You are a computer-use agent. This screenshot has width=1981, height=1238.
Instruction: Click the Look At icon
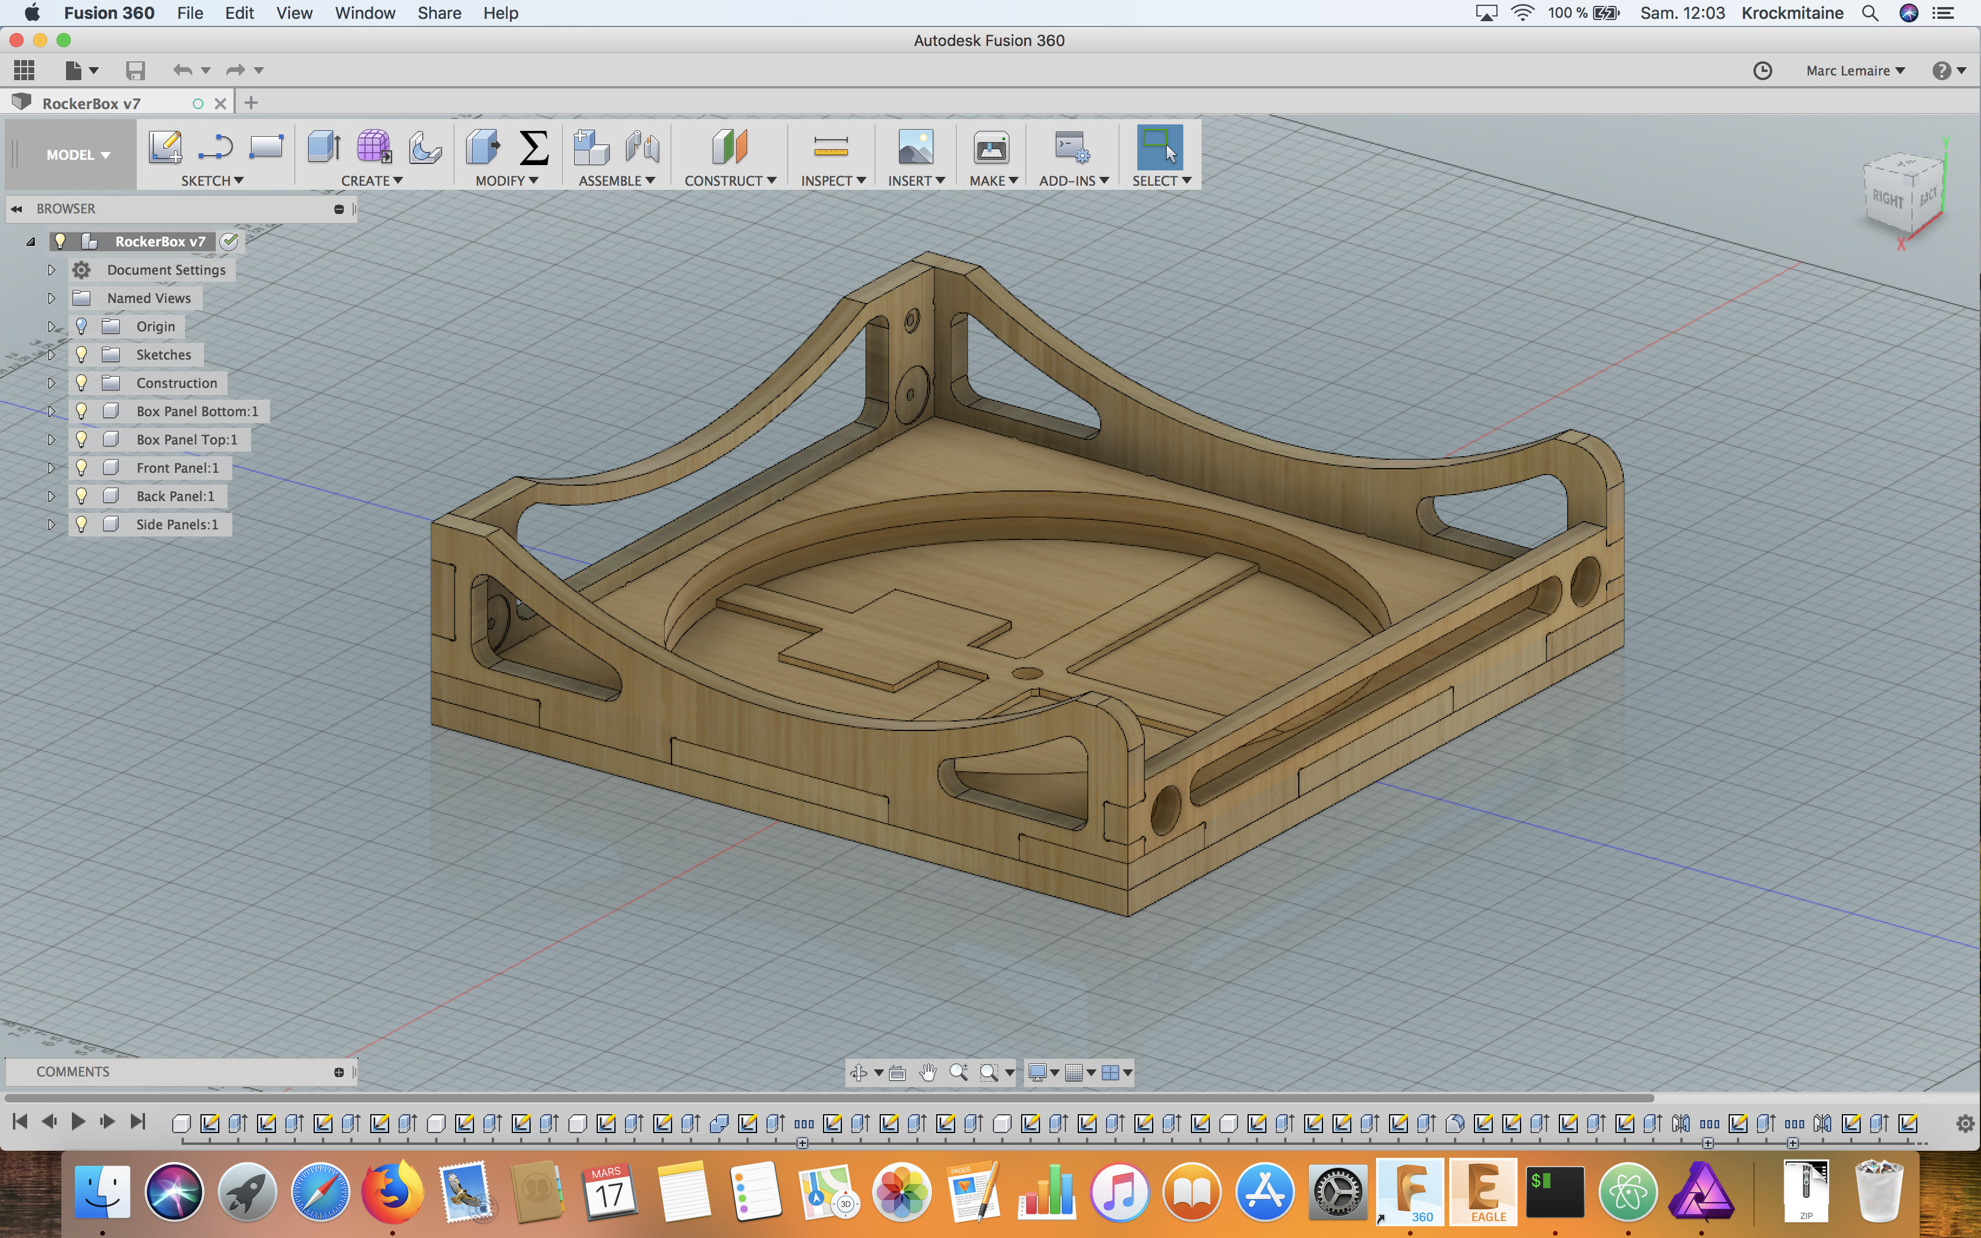(x=897, y=1072)
